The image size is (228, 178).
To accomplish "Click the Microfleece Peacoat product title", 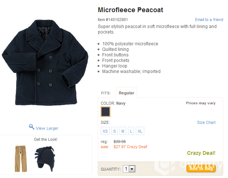I will 130,10.
